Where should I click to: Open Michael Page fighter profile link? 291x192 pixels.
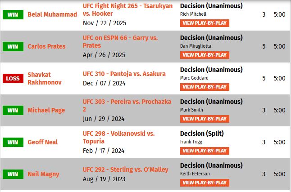click(46, 110)
